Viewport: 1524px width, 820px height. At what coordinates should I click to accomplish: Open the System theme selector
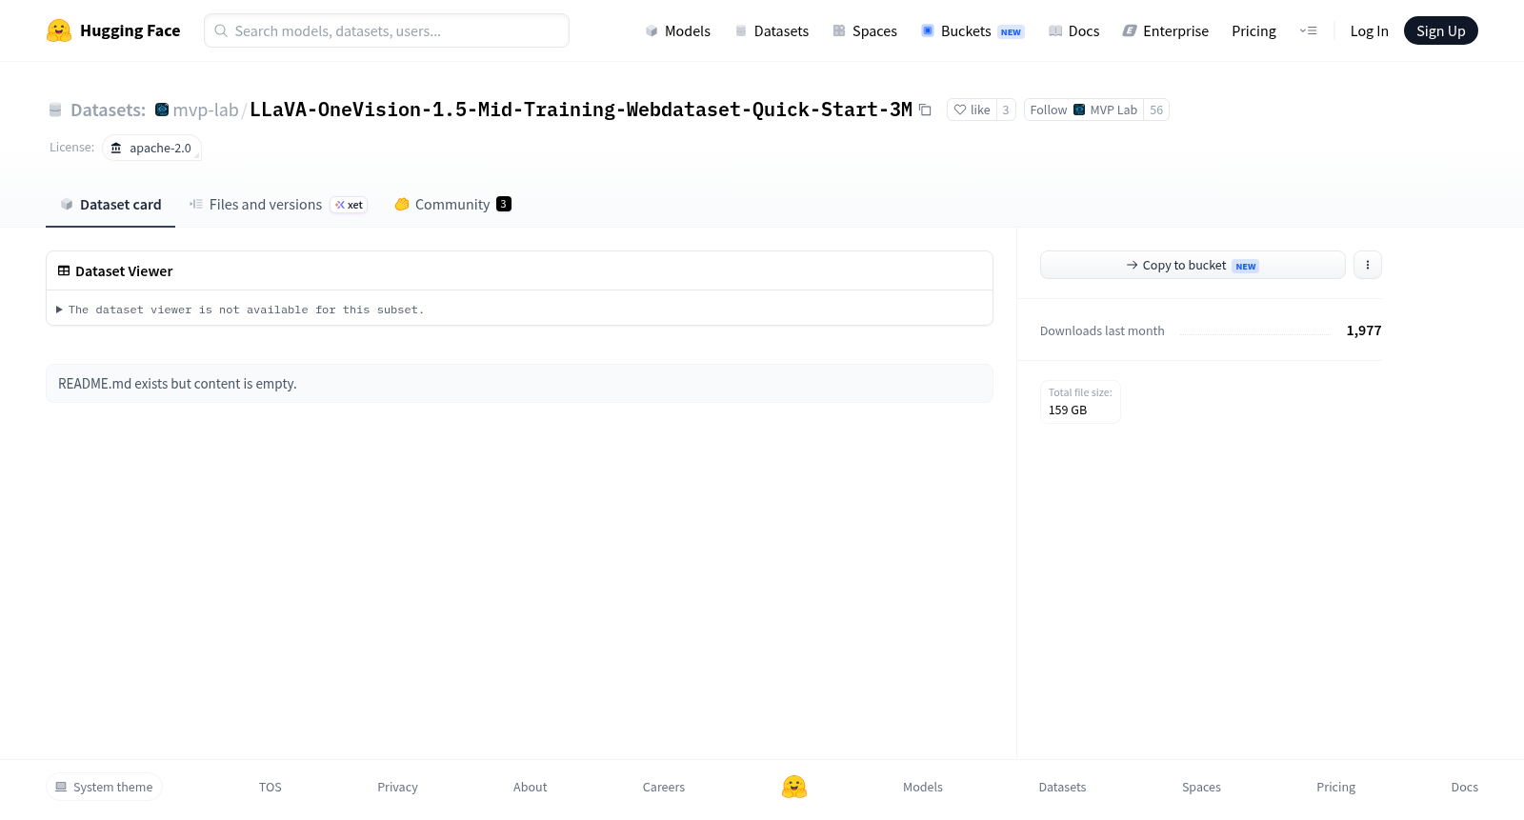(104, 787)
